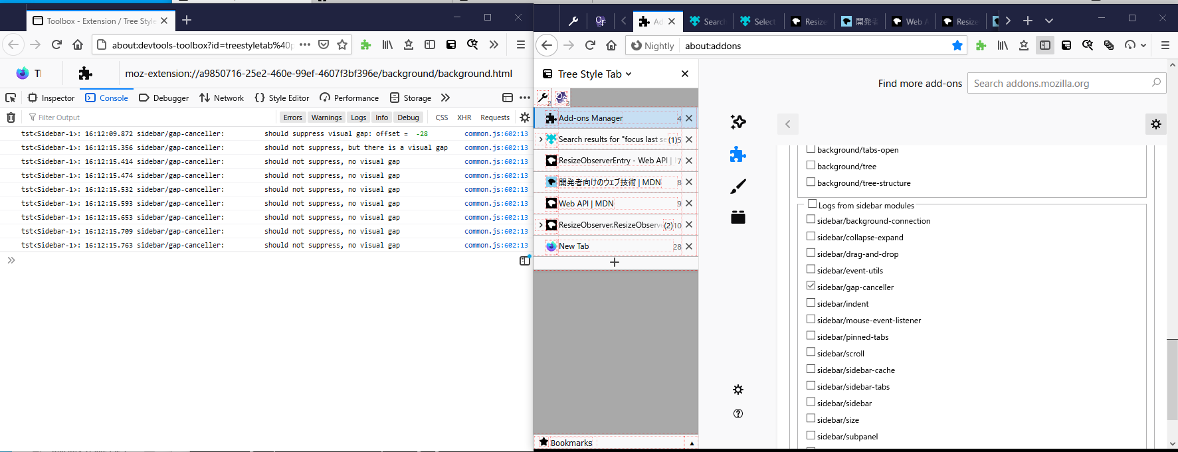Toggle Errors filter in console
Image resolution: width=1178 pixels, height=452 pixels.
coord(292,117)
